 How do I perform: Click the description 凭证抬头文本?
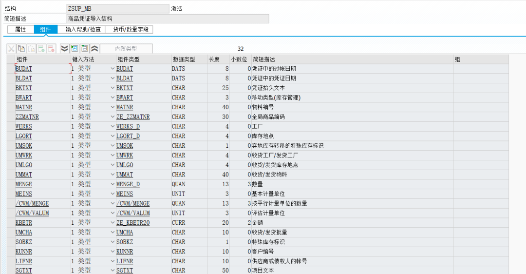tap(268, 88)
